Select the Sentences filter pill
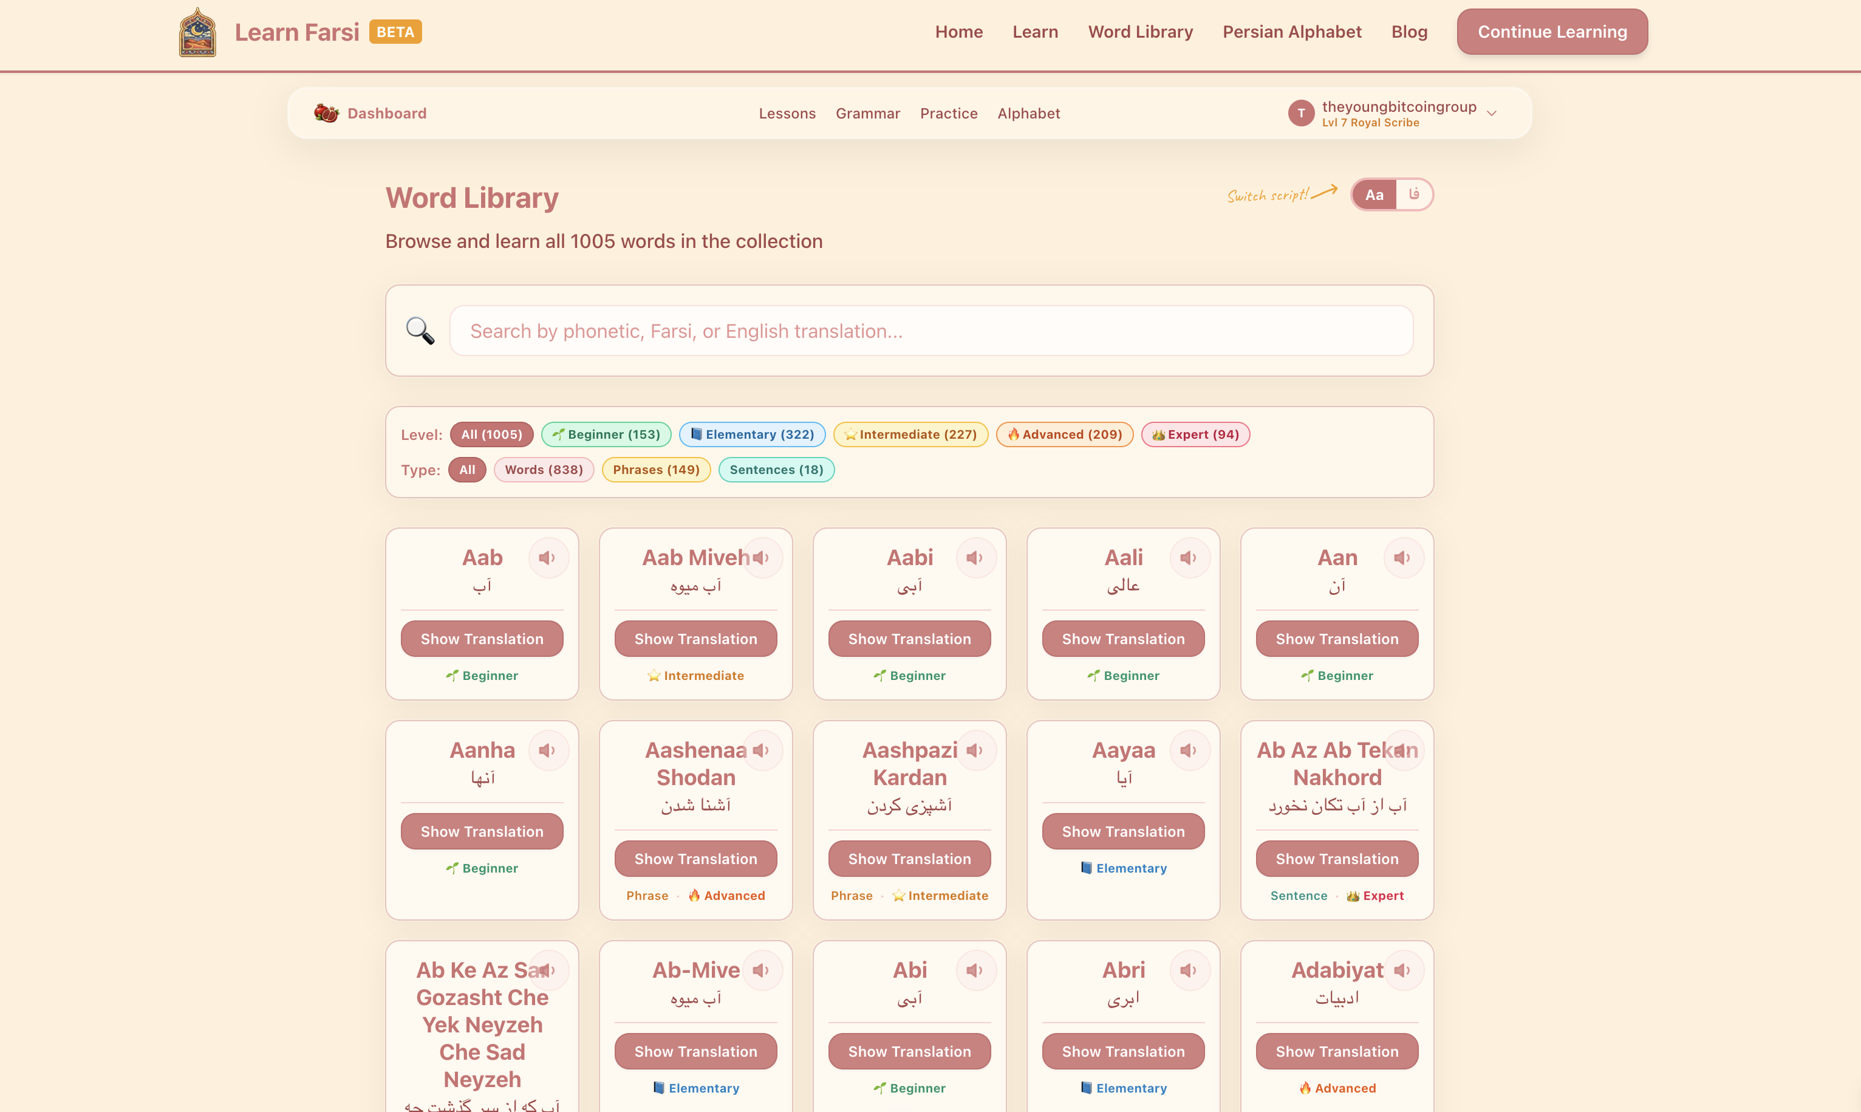 (776, 470)
